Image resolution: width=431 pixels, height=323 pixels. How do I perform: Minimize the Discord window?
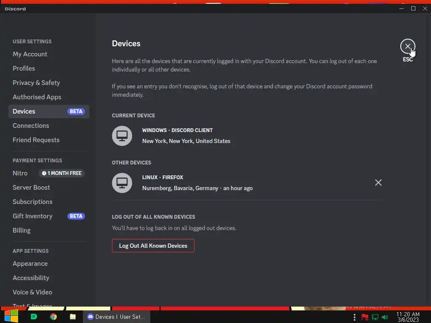pos(402,8)
